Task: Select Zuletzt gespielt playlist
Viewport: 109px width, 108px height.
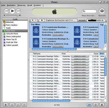Action: [15, 45]
